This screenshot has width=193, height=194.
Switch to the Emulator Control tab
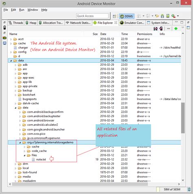132,23
